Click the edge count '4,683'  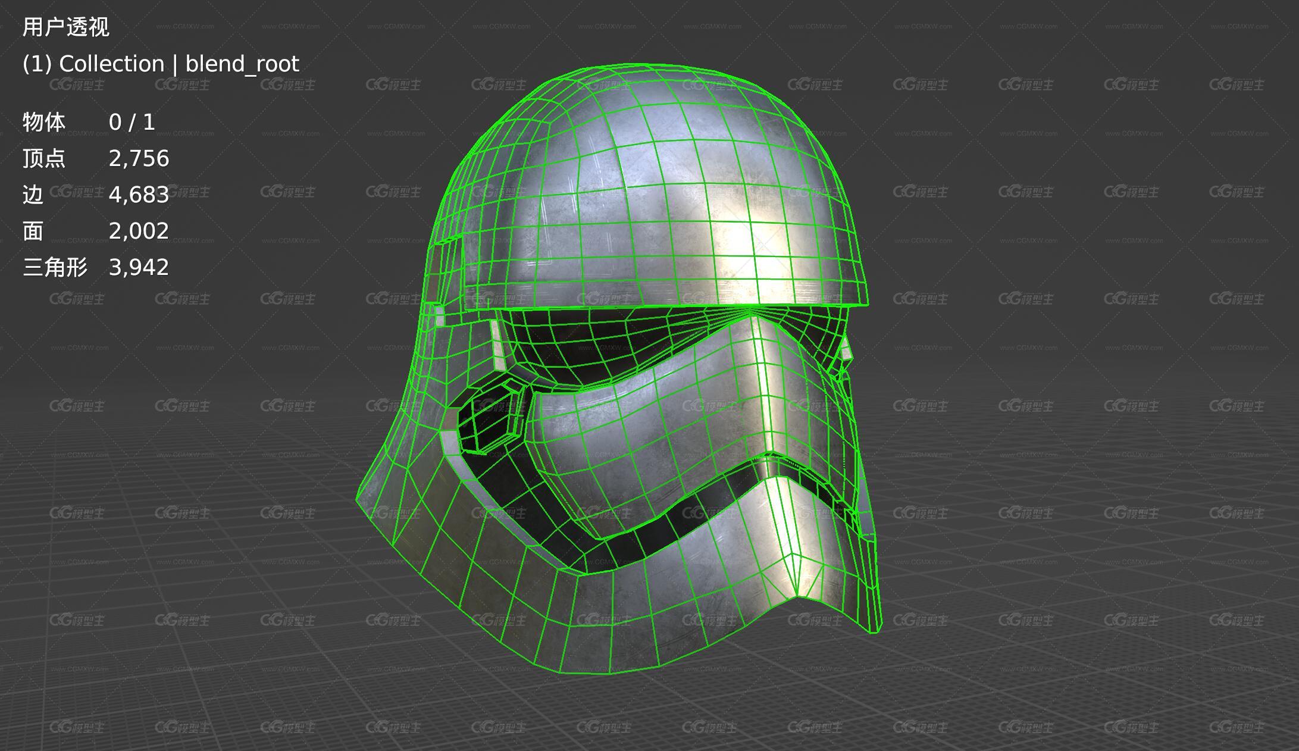pyautogui.click(x=139, y=195)
